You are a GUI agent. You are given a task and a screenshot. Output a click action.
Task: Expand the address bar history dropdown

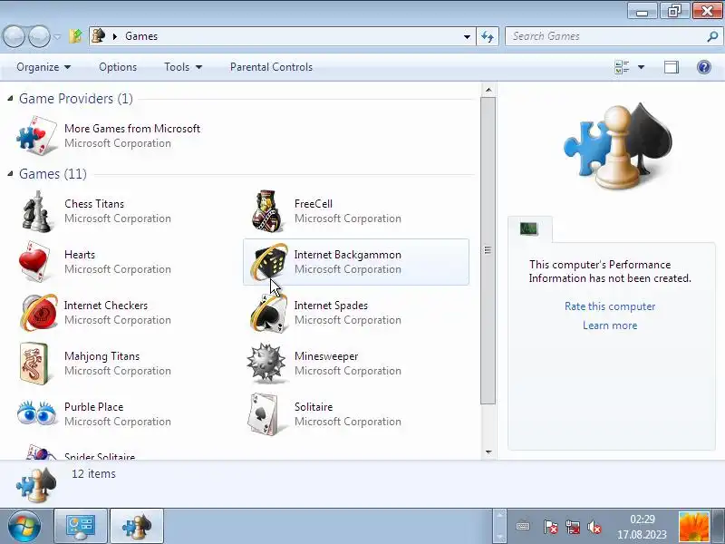tap(467, 36)
